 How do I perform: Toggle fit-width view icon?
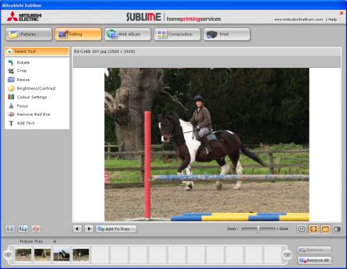coord(325,229)
